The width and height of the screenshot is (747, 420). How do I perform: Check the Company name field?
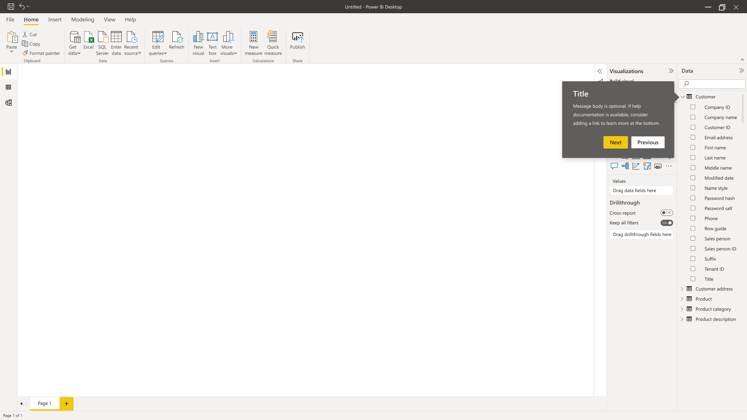pyautogui.click(x=693, y=117)
